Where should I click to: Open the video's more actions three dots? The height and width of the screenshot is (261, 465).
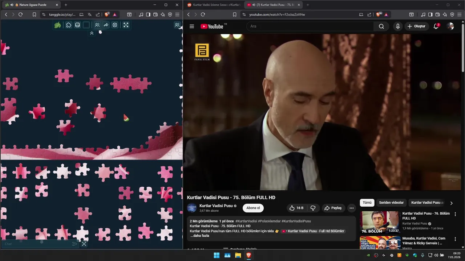[x=351, y=208]
